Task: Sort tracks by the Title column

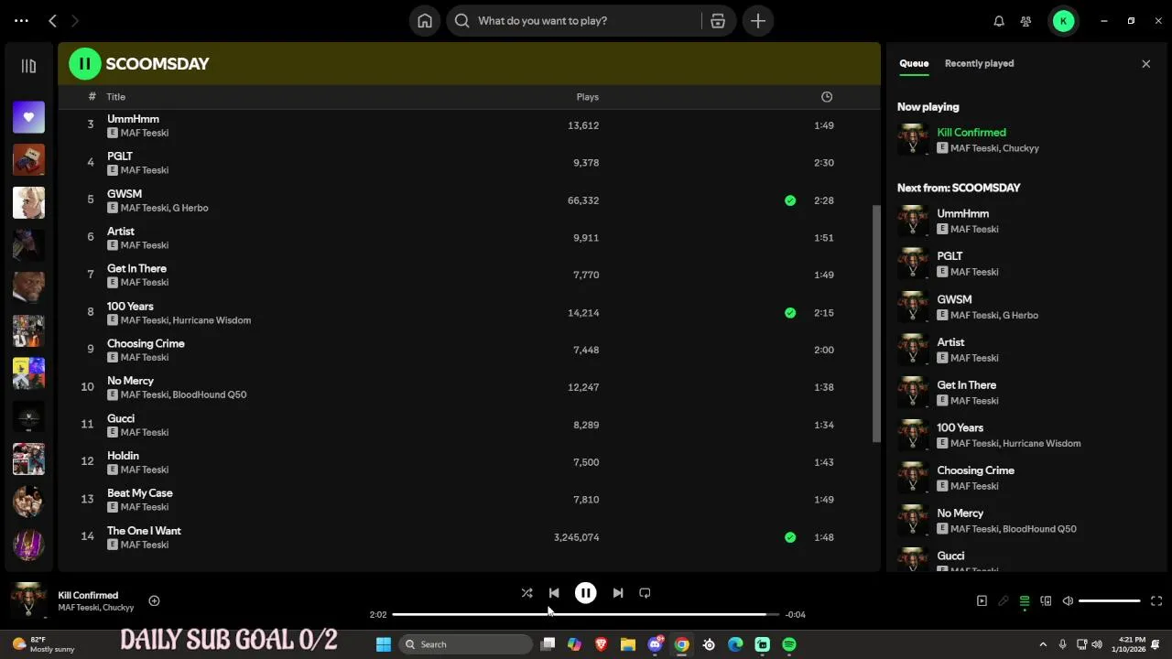Action: pos(115,97)
